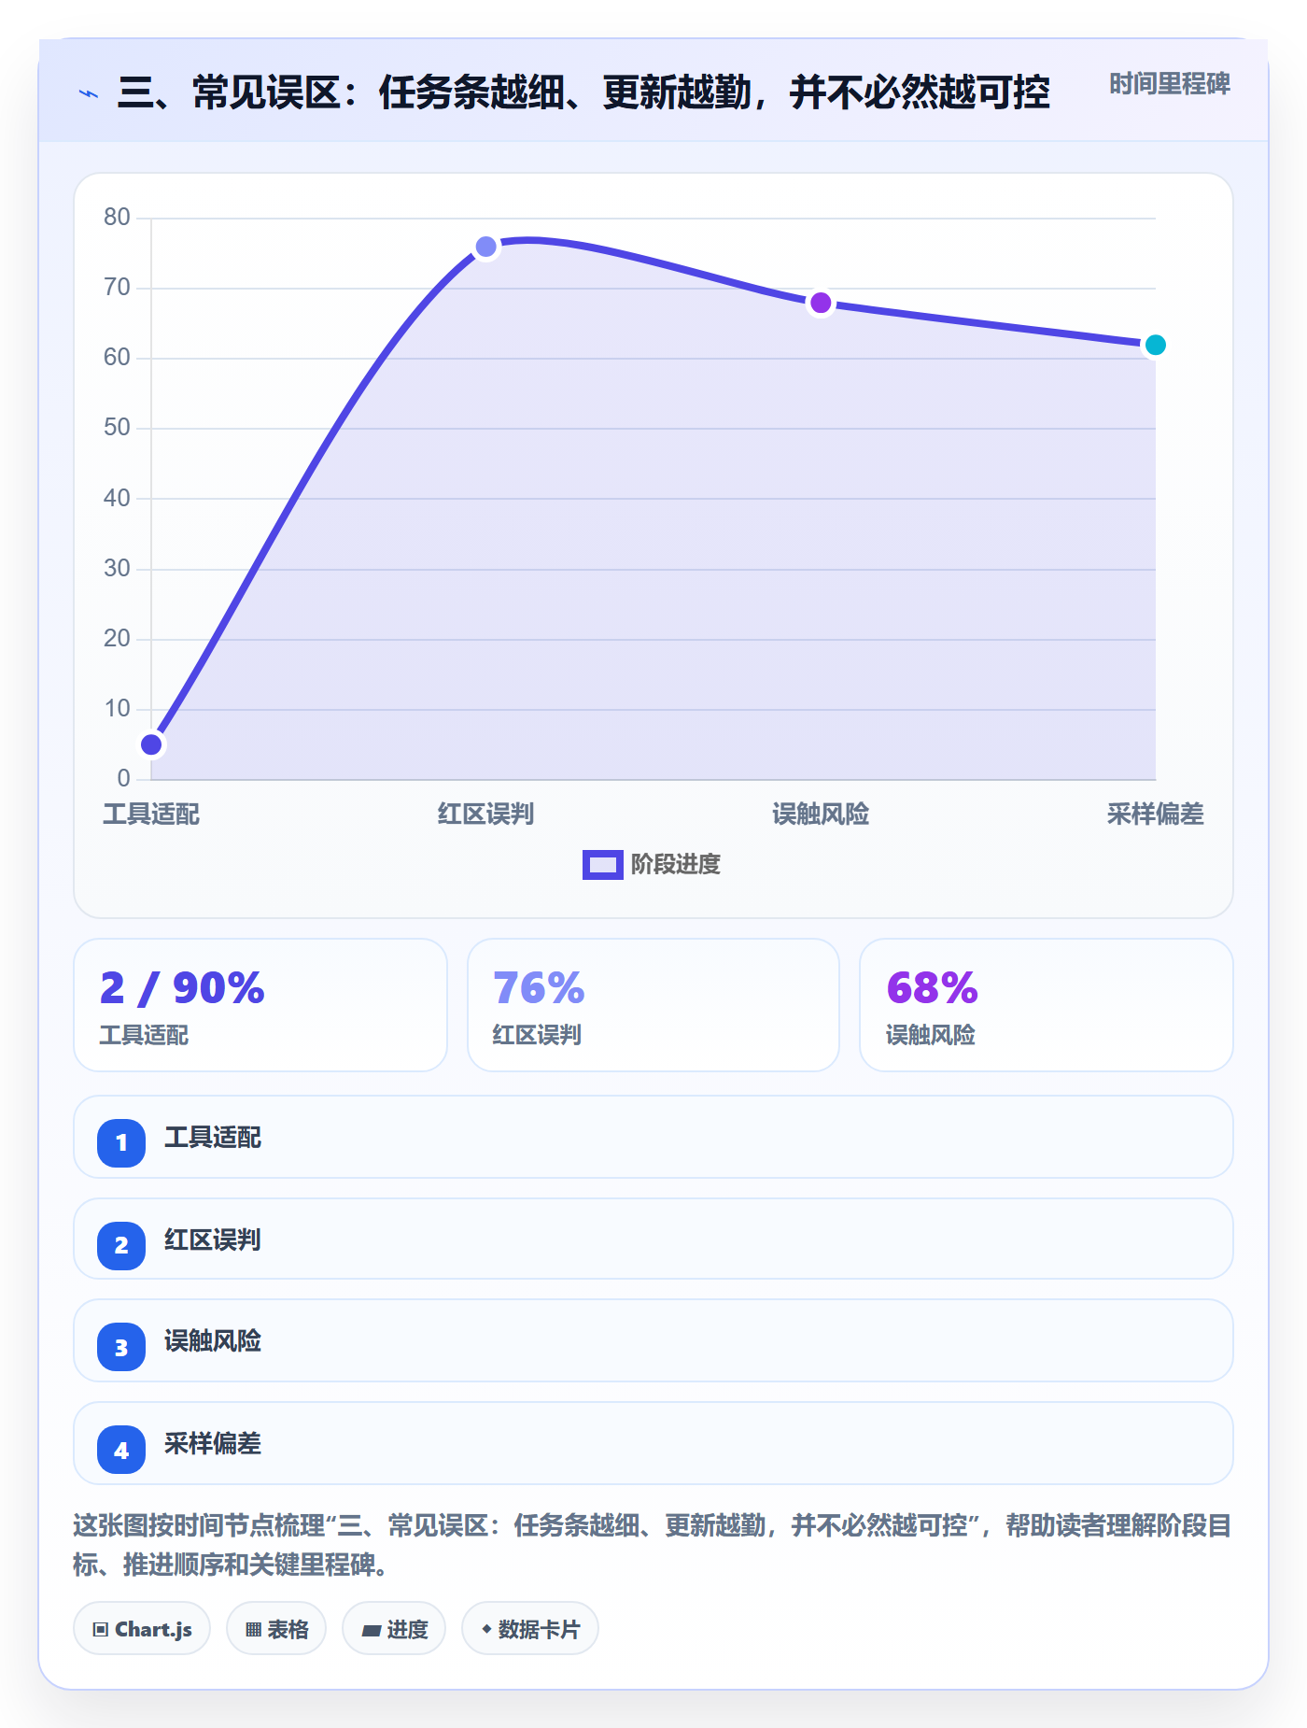
Task: Click the 采样偏差 text in list row 4
Action: tap(213, 1444)
